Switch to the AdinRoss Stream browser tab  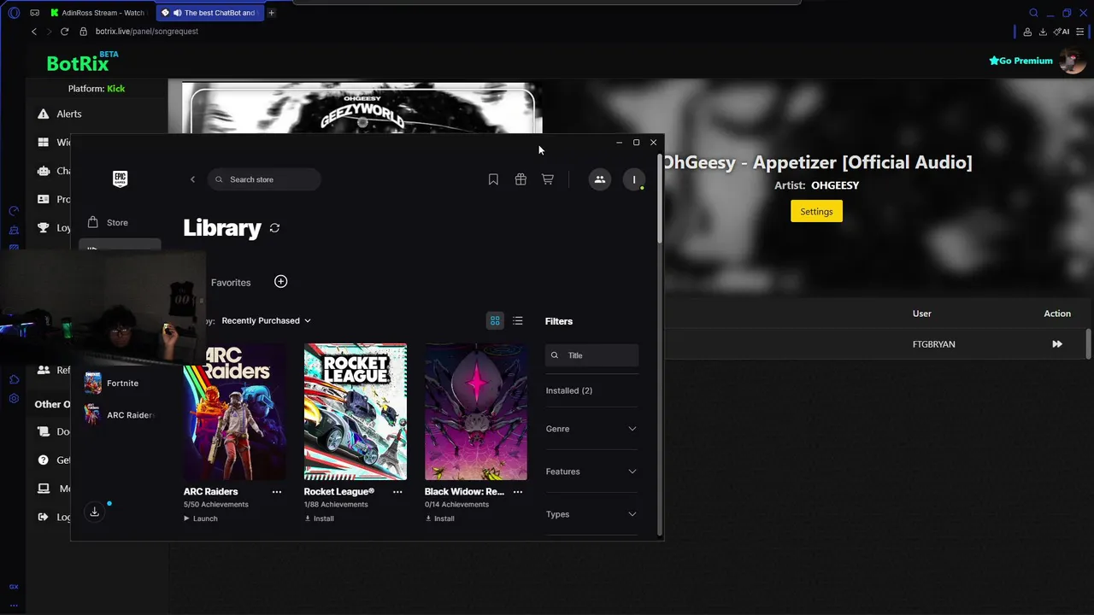(97, 13)
